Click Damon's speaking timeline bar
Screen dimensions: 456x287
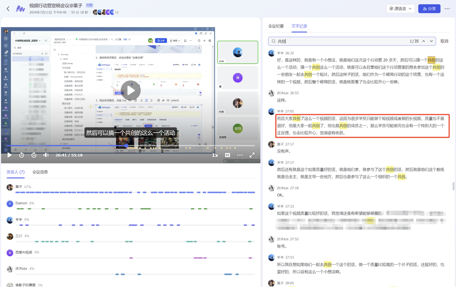click(135, 209)
